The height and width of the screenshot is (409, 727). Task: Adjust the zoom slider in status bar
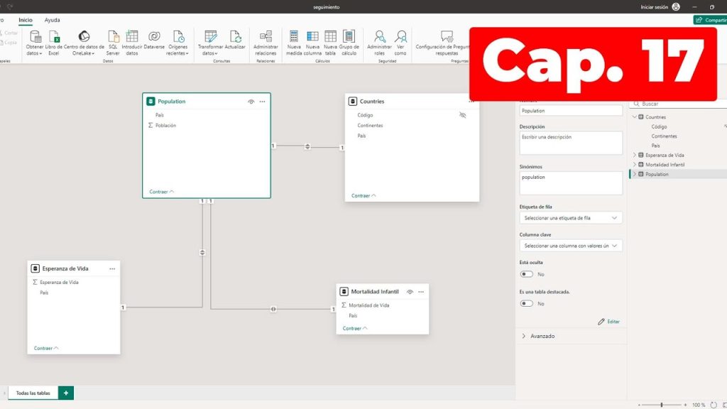[662, 404]
